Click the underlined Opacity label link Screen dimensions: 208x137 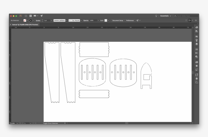[86, 21]
